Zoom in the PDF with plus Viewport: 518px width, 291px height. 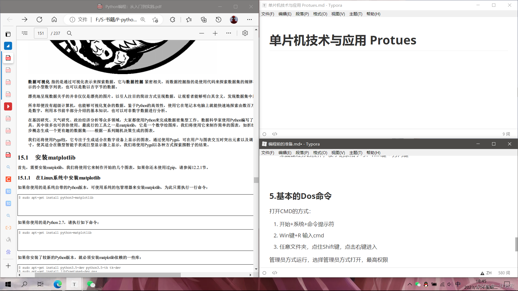[215, 33]
